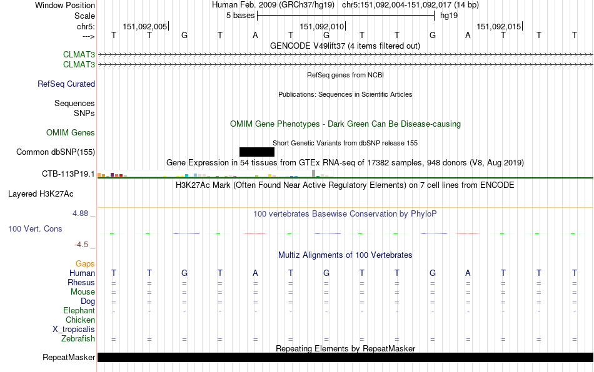Click the Window Position label
594x372 pixels.
click(x=65, y=5)
